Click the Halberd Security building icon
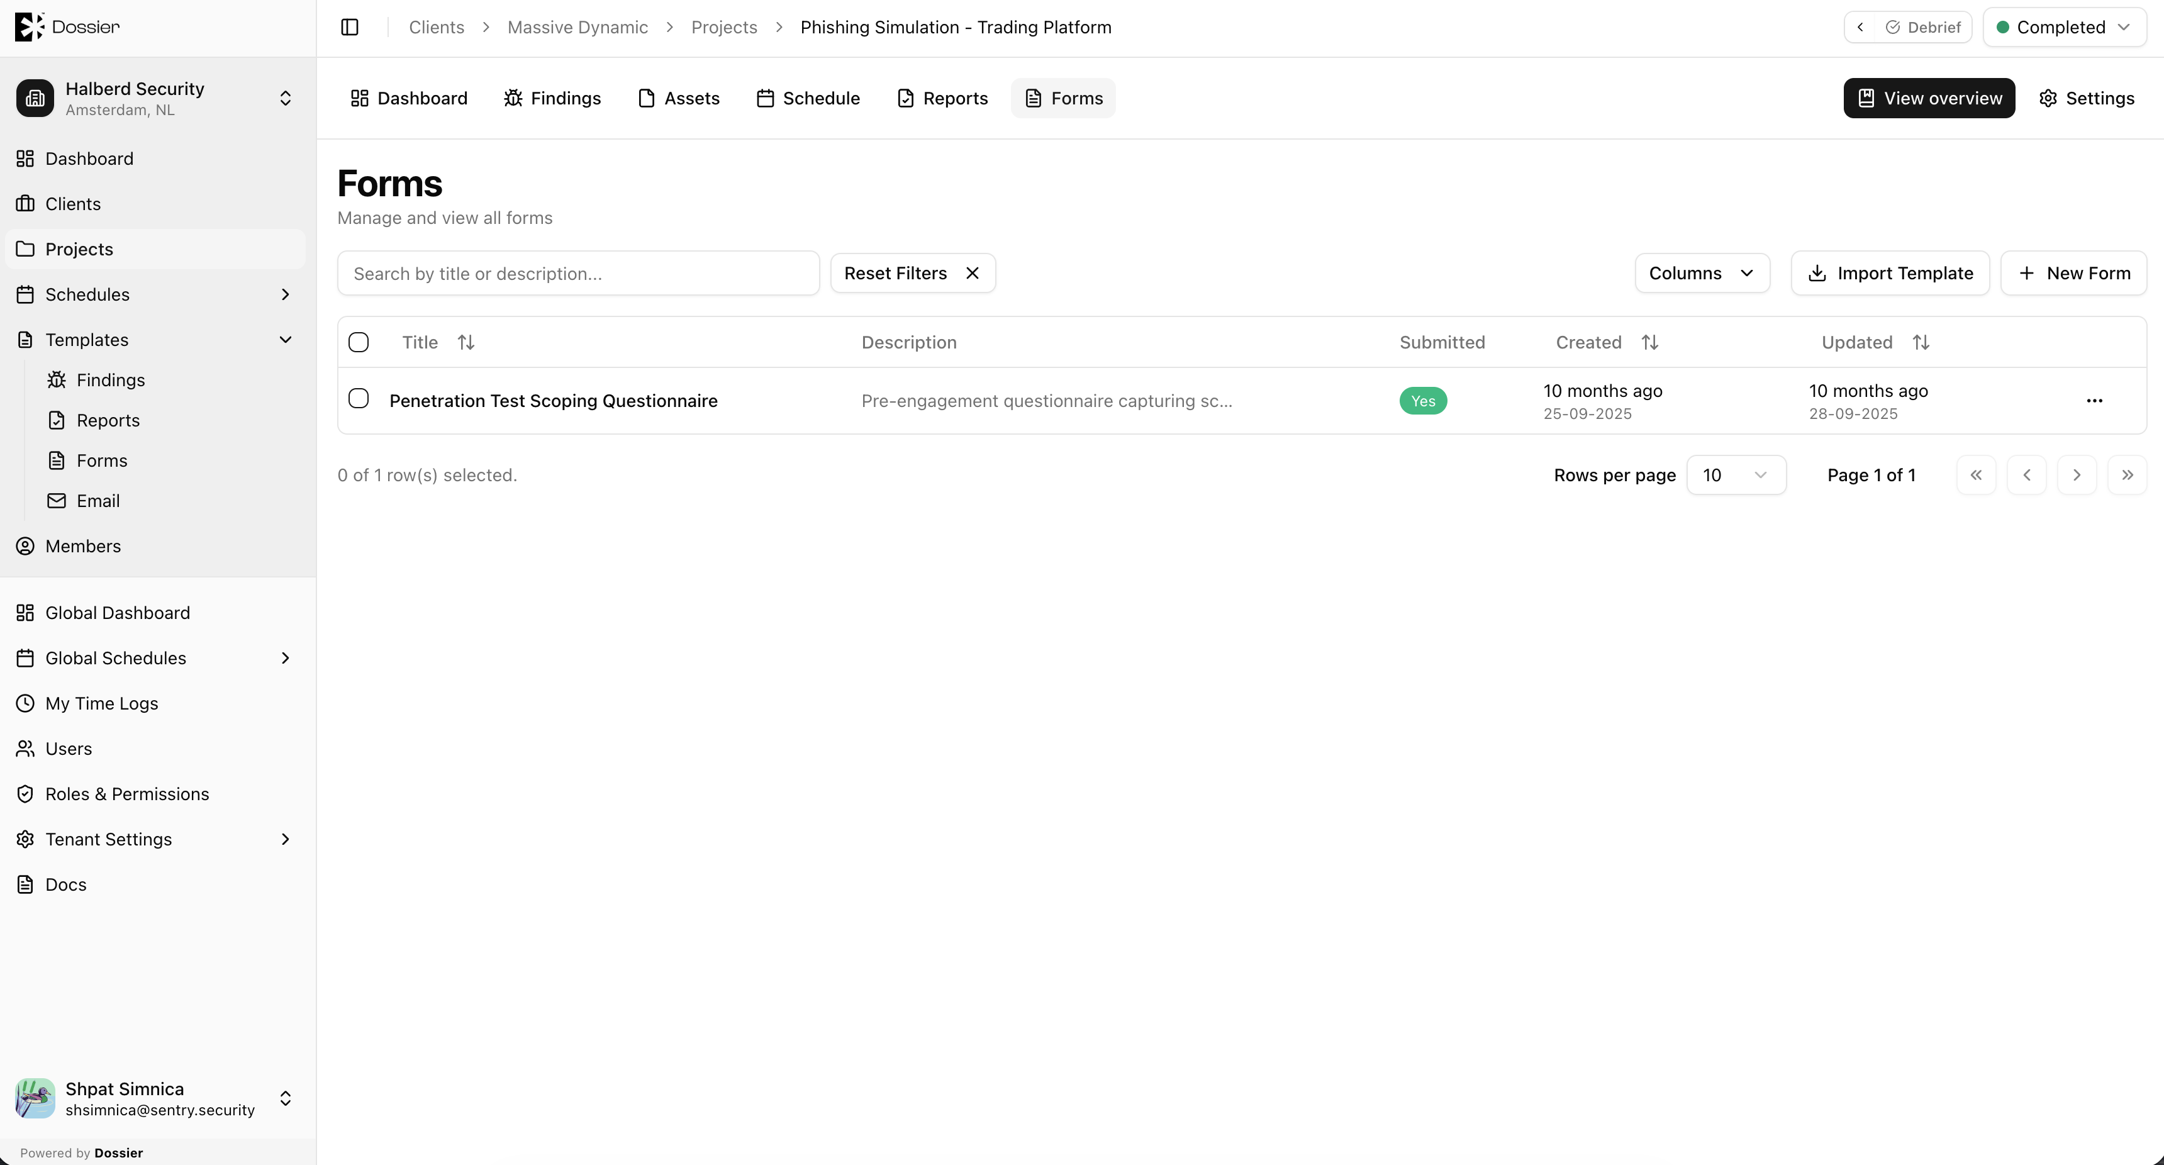The image size is (2164, 1165). [x=35, y=98]
